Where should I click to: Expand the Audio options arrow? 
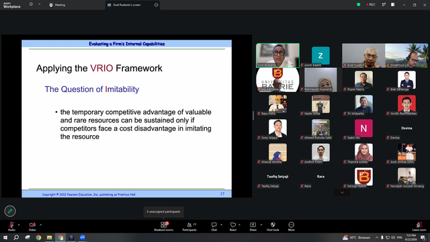click(x=19, y=225)
